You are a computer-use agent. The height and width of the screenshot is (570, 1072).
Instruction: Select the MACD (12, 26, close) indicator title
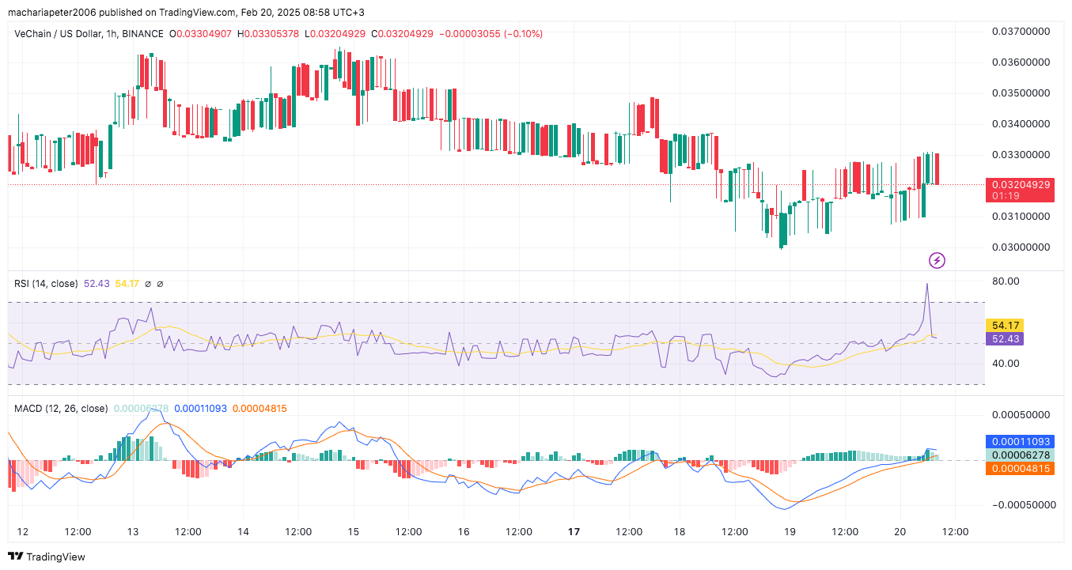[61, 409]
